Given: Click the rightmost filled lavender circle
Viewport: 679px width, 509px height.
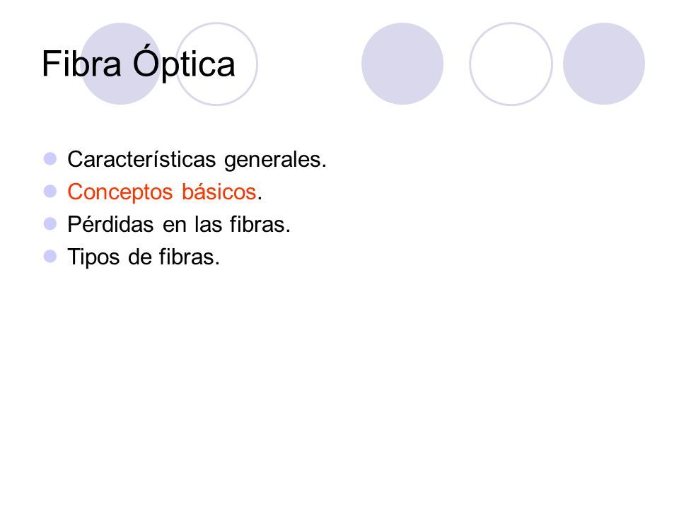Looking at the screenshot, I should click(604, 64).
